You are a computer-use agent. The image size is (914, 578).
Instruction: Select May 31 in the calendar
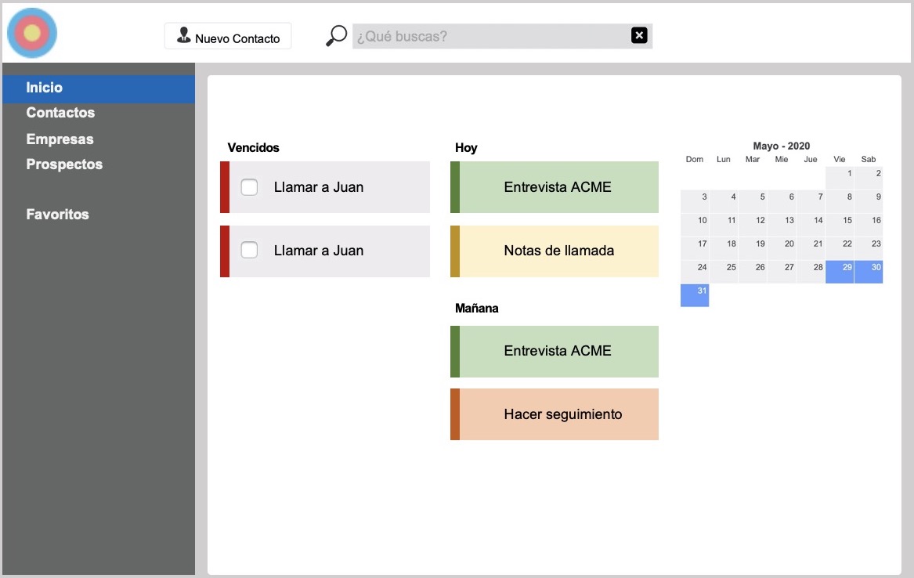pos(695,295)
